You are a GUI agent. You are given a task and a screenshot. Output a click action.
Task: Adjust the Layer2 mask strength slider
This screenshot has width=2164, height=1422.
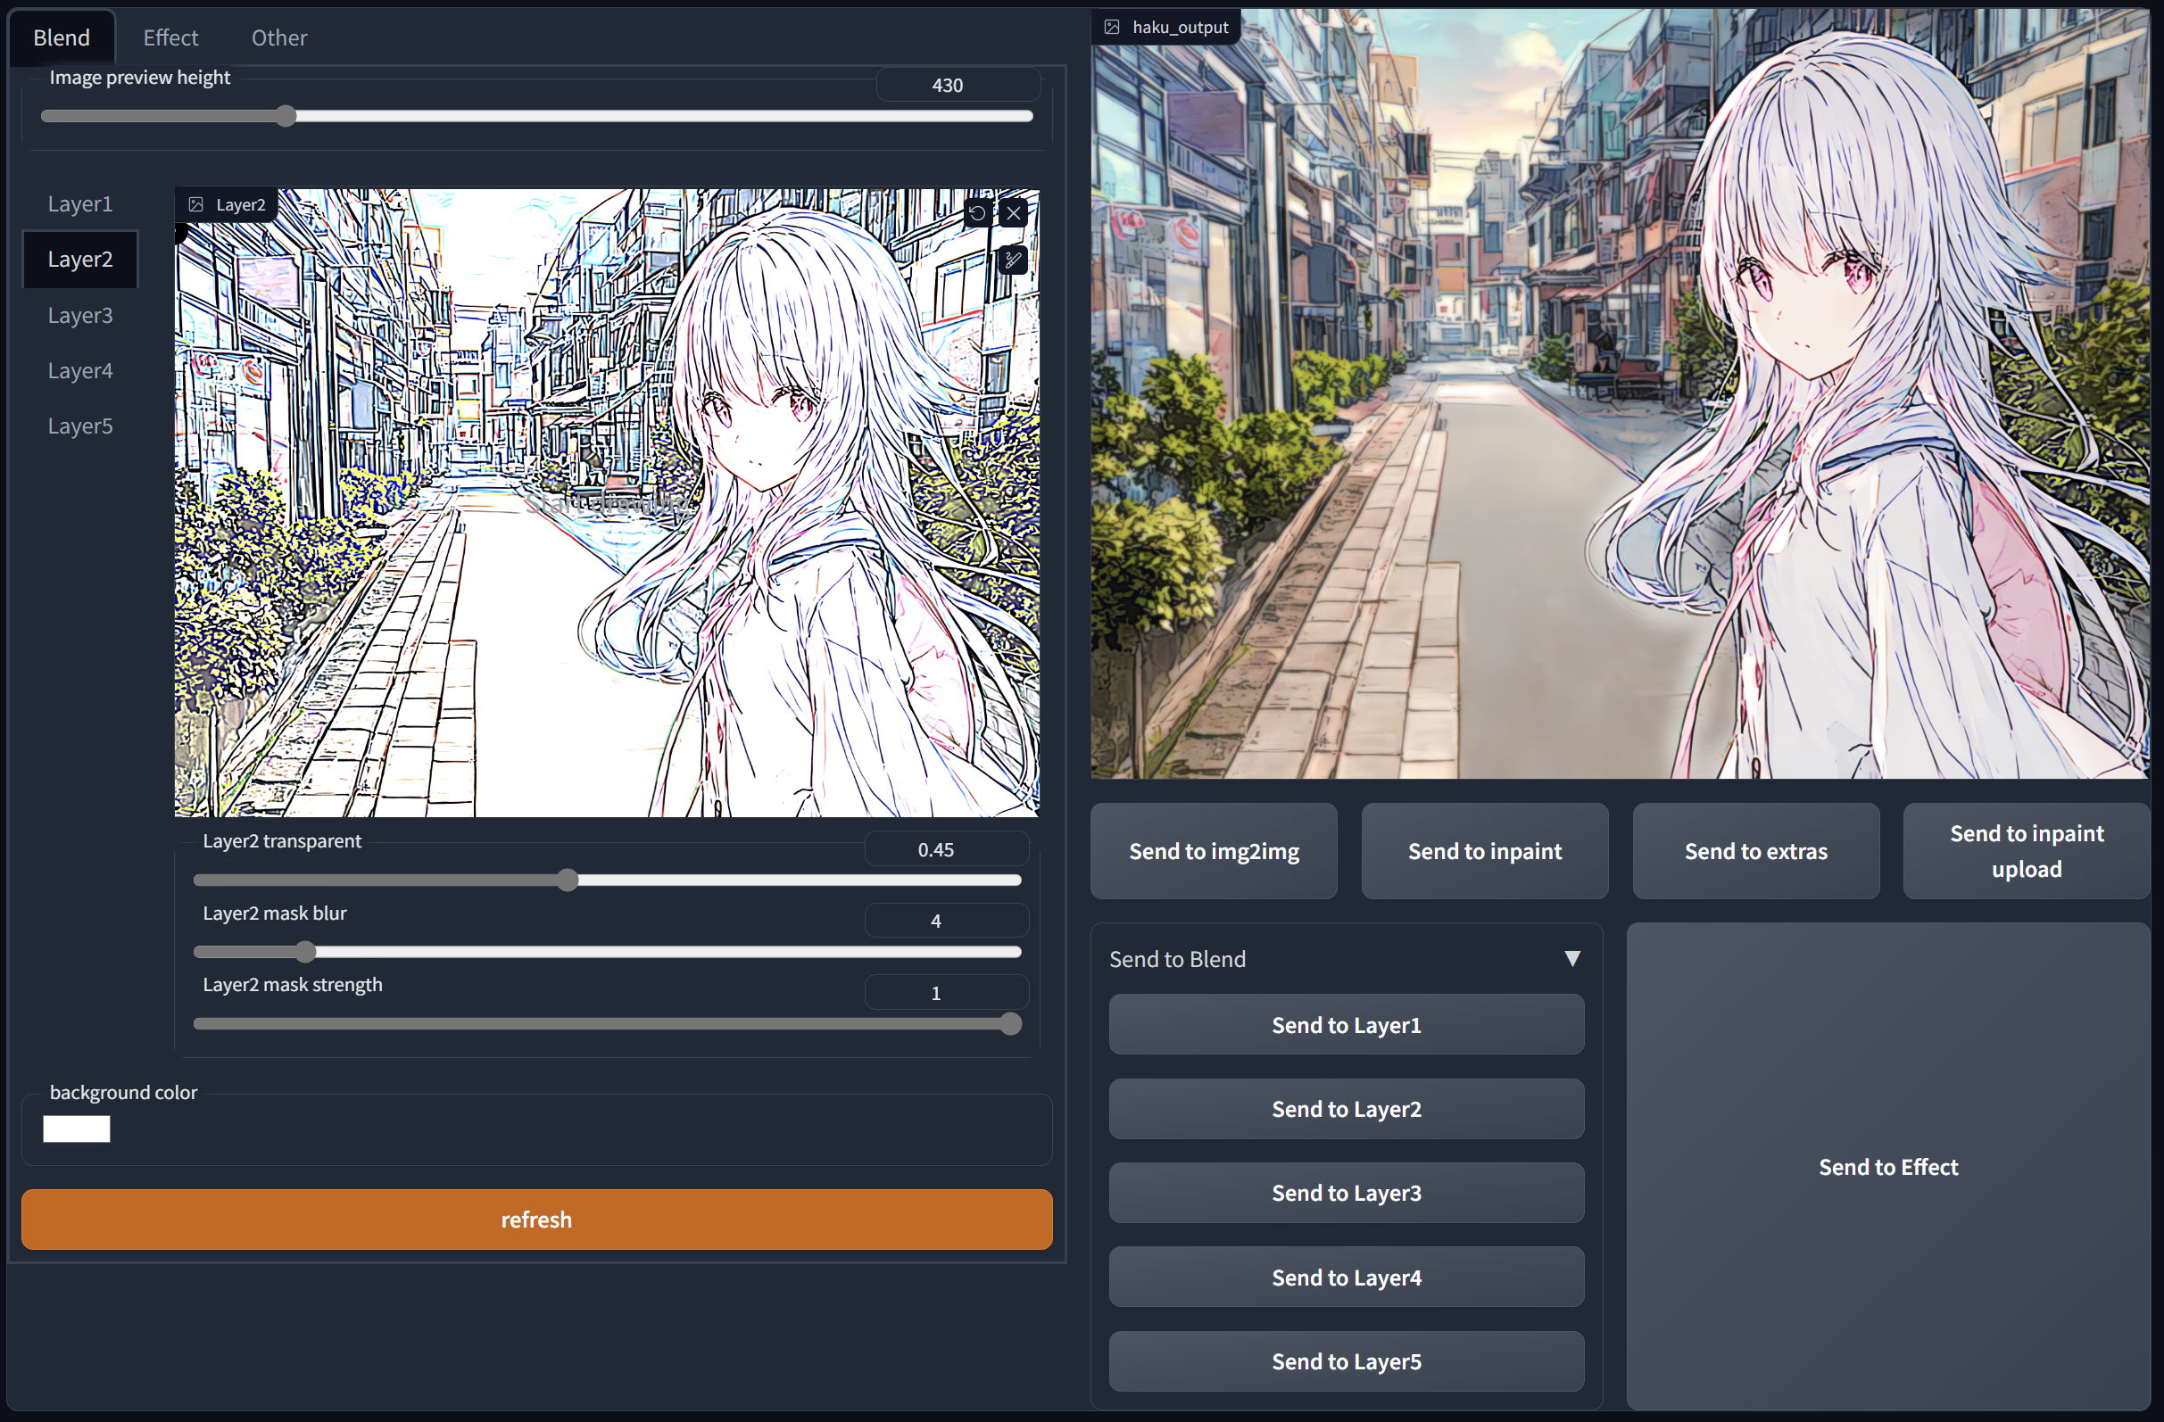(608, 1024)
